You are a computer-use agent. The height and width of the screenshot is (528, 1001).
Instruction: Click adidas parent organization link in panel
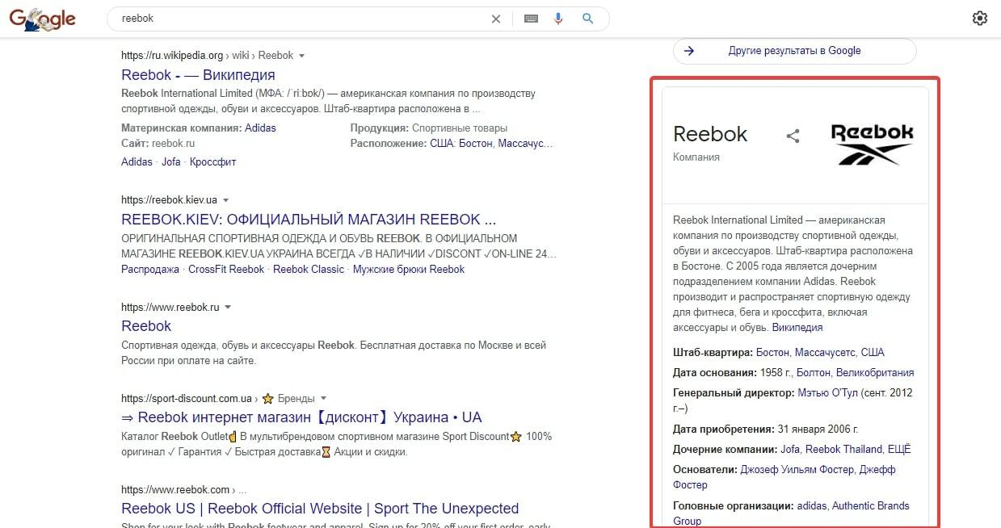click(x=812, y=505)
